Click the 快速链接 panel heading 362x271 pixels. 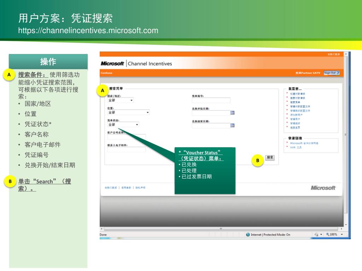[295, 138]
